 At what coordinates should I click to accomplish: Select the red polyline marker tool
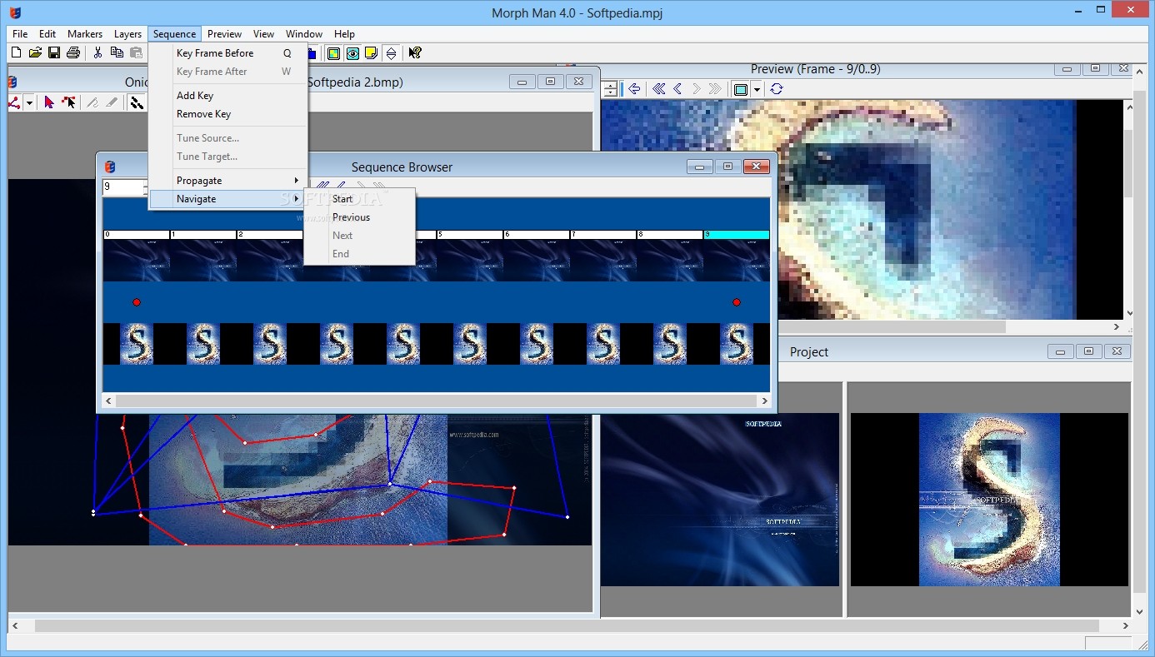[x=15, y=102]
